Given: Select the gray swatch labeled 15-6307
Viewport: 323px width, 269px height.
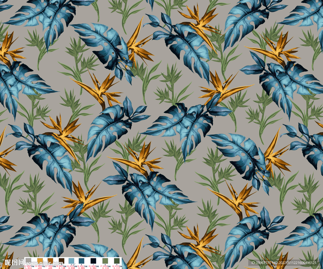Looking at the screenshot, I should pyautogui.click(x=28, y=261).
